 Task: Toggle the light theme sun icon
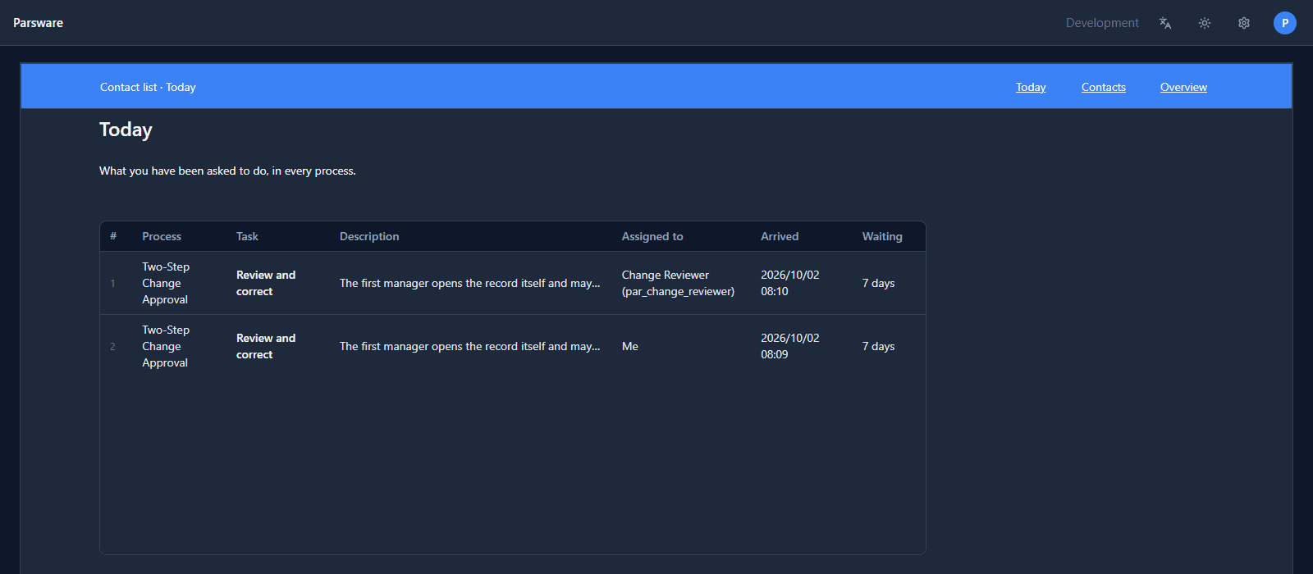click(x=1205, y=23)
